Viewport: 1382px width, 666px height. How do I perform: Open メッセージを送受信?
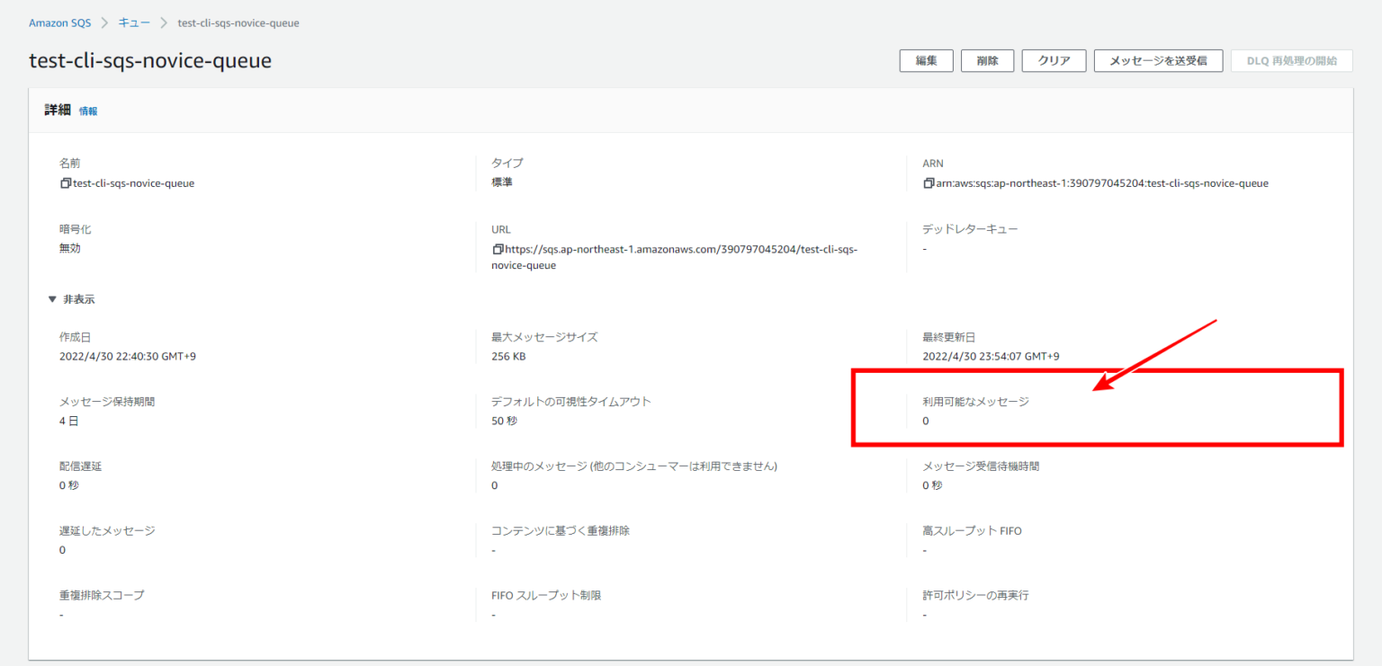point(1157,61)
